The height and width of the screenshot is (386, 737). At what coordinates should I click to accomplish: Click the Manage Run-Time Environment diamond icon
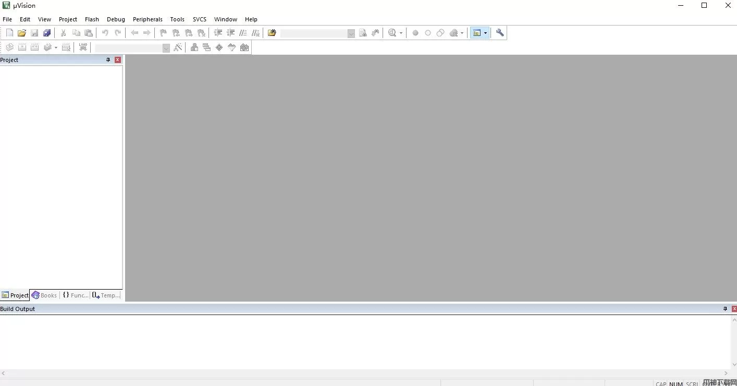(x=219, y=47)
